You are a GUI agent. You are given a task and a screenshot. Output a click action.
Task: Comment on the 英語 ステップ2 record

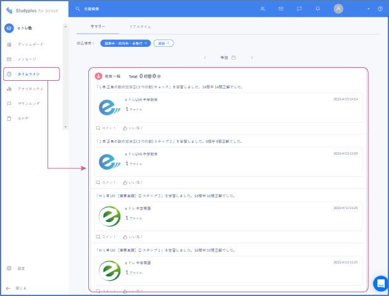point(106,237)
